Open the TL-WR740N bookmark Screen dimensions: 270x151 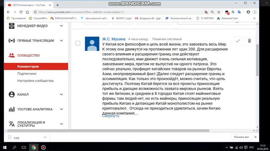(205, 18)
